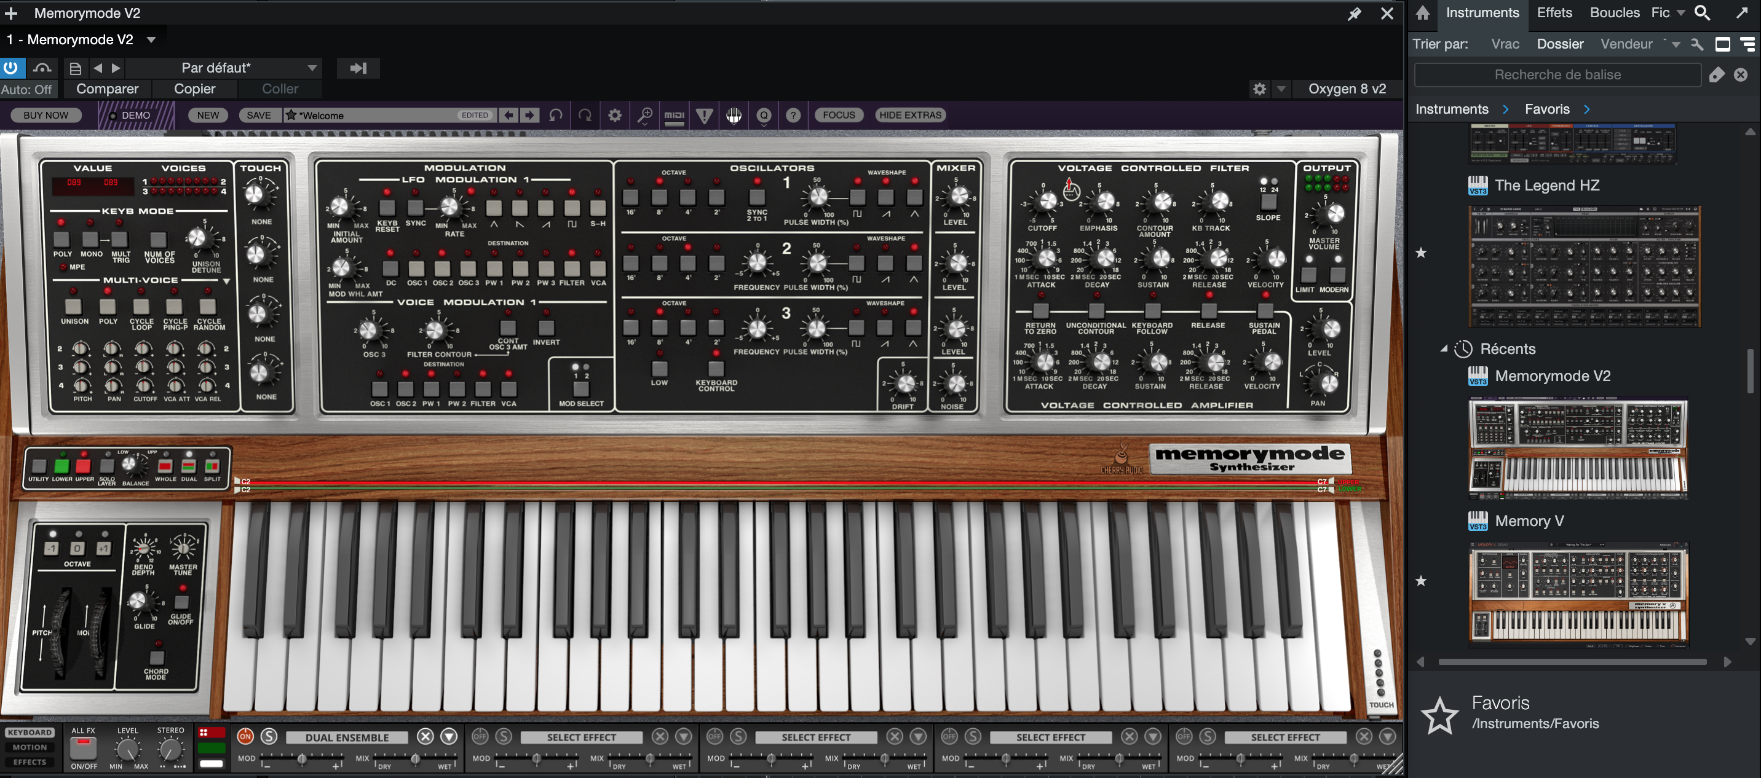Toggle the QWERTY piano keyboard icon
The height and width of the screenshot is (778, 1761).
pos(734,116)
